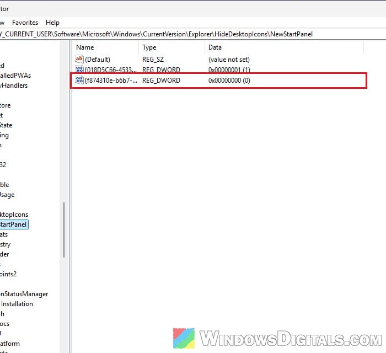
Task: Select the StartPanel key in the tree
Action: (x=14, y=224)
